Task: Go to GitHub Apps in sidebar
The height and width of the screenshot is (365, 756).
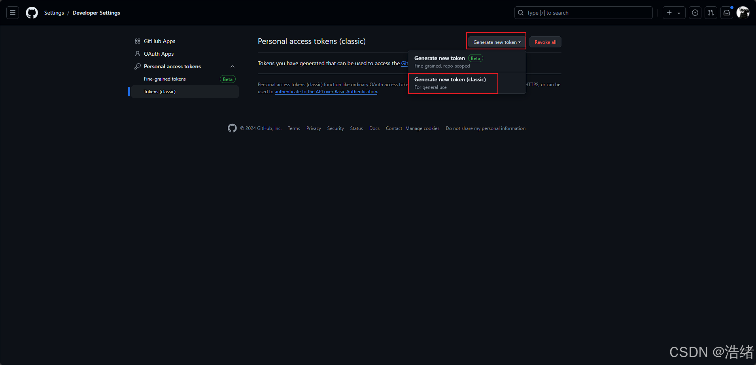Action: [x=159, y=41]
